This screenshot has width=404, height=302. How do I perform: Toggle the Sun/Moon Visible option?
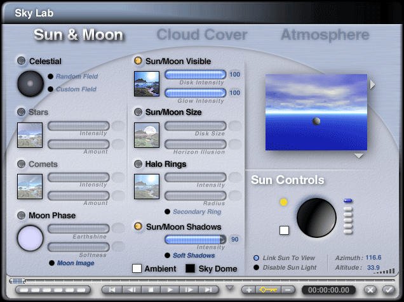click(x=138, y=61)
